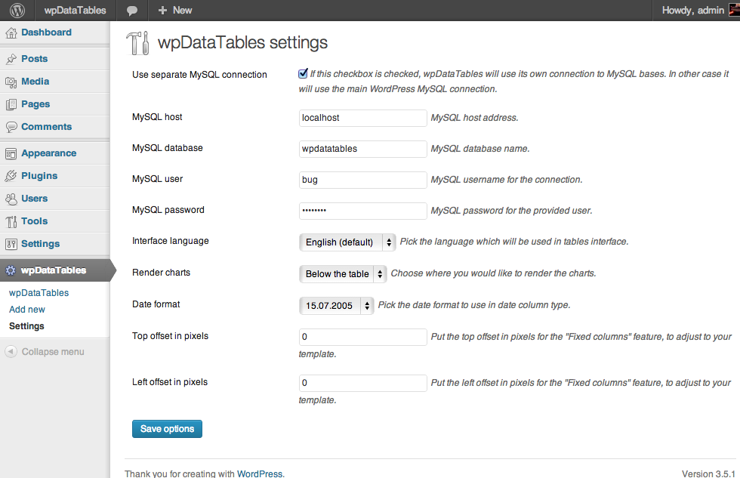Click the tools icon beside settings heading

click(x=137, y=43)
